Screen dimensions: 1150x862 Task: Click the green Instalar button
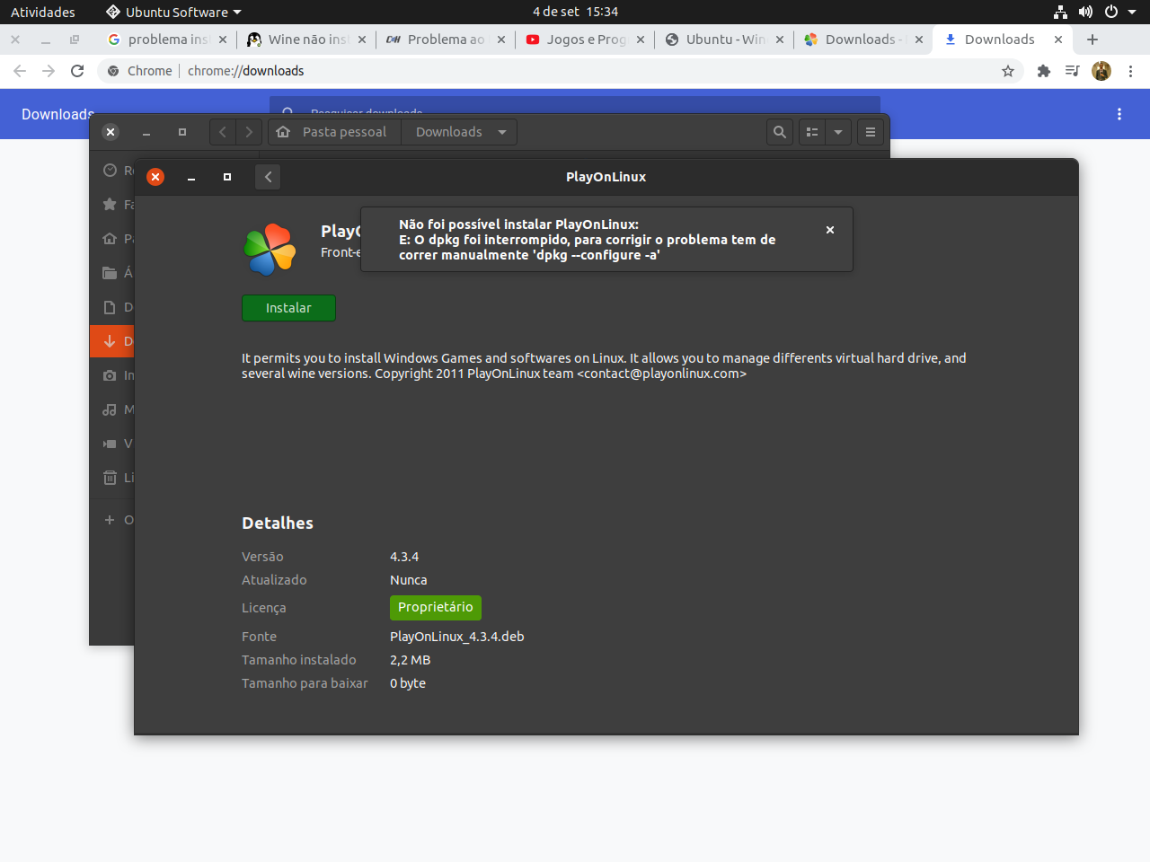coord(288,308)
